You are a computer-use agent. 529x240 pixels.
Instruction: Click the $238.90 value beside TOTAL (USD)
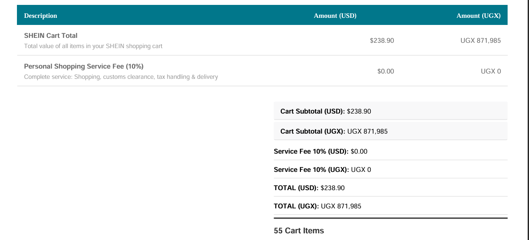pyautogui.click(x=332, y=188)
